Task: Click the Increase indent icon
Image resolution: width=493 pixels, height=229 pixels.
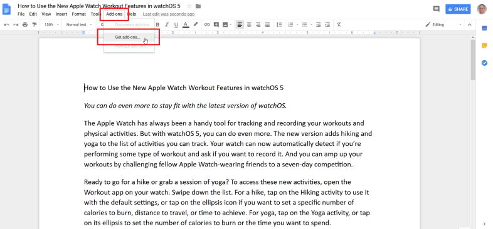Action: click(x=327, y=24)
